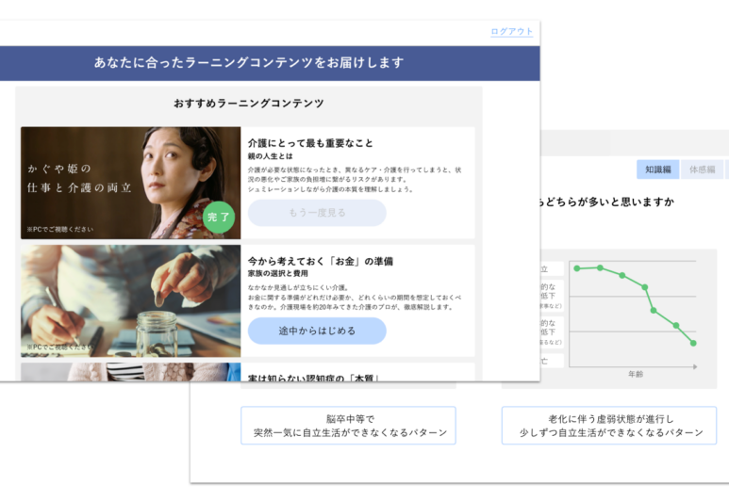729x501 pixels.
Task: Click the last green data point on the chart
Action: pyautogui.click(x=693, y=343)
